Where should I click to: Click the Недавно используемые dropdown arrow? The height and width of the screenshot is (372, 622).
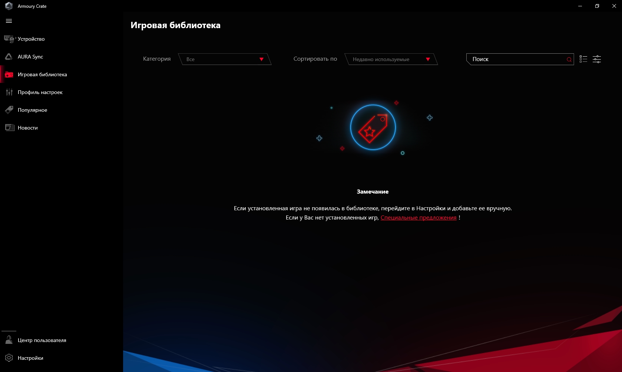tap(428, 59)
